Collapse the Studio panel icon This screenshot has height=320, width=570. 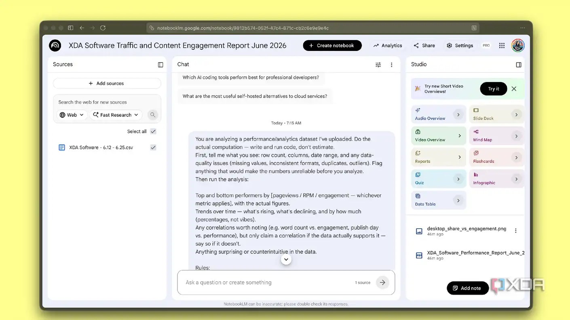[519, 65]
